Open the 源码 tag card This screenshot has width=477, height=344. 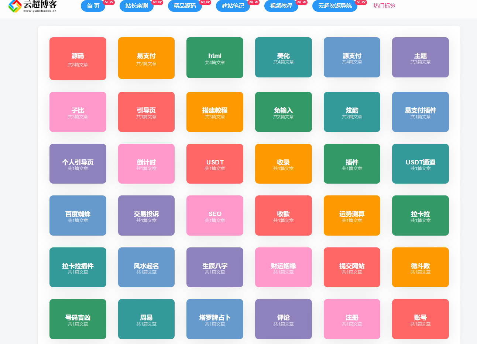[x=78, y=58]
